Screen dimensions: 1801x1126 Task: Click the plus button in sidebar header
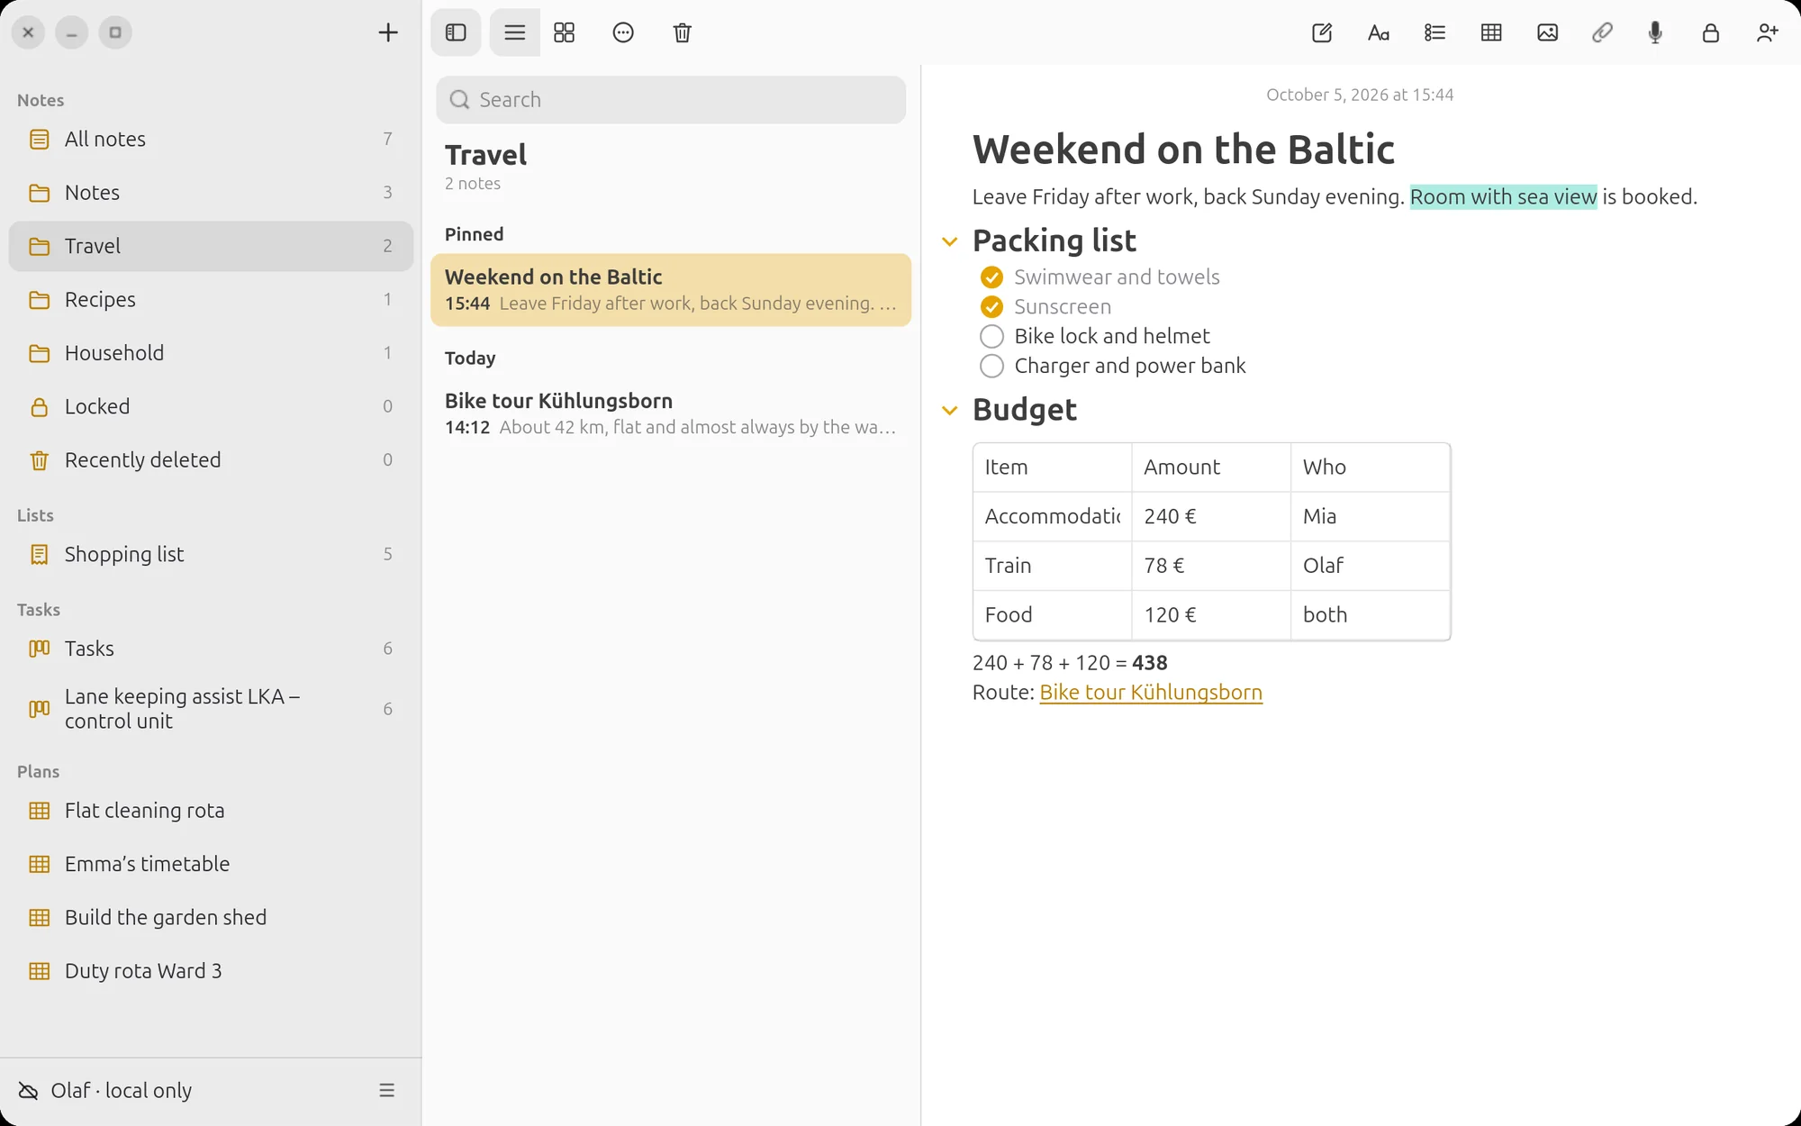point(388,32)
